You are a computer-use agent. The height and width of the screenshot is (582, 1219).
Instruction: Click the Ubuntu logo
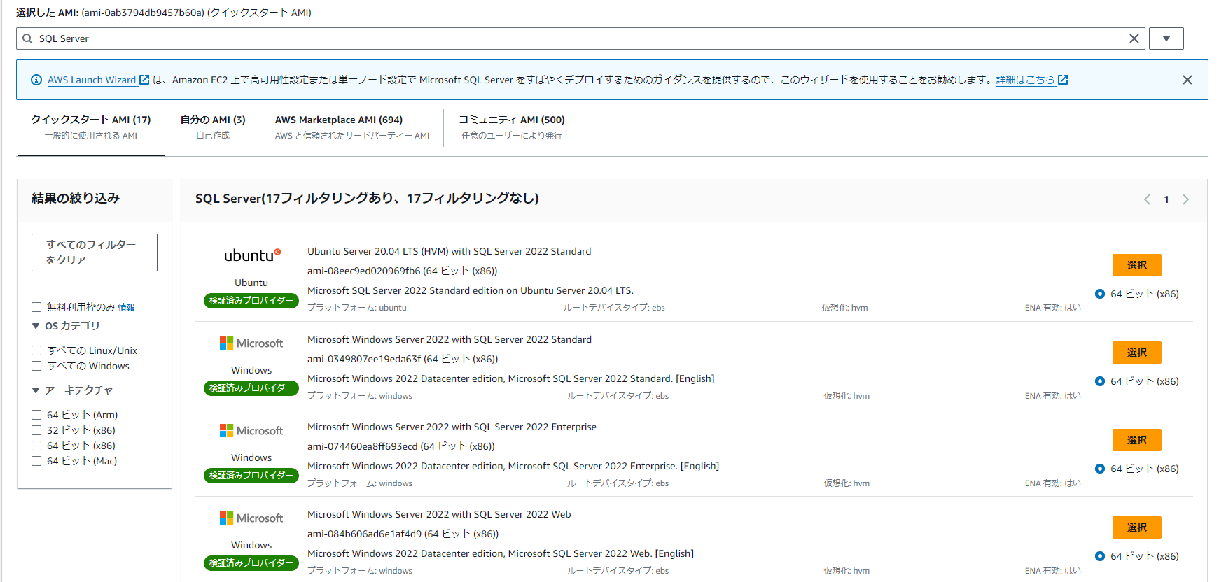point(252,255)
